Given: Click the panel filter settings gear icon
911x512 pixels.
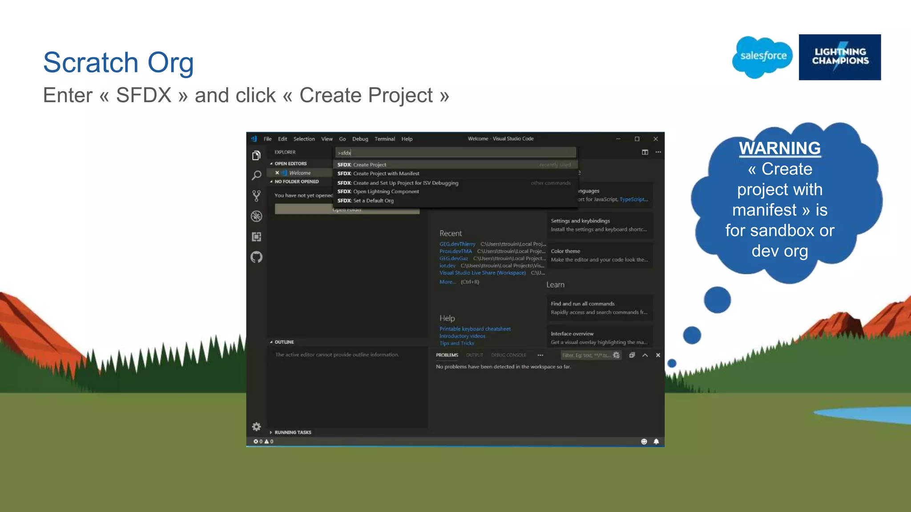Looking at the screenshot, I should [x=616, y=355].
